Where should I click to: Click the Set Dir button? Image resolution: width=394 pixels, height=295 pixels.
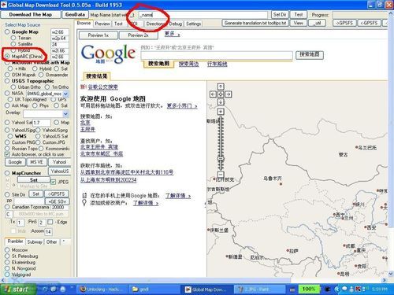(x=280, y=15)
